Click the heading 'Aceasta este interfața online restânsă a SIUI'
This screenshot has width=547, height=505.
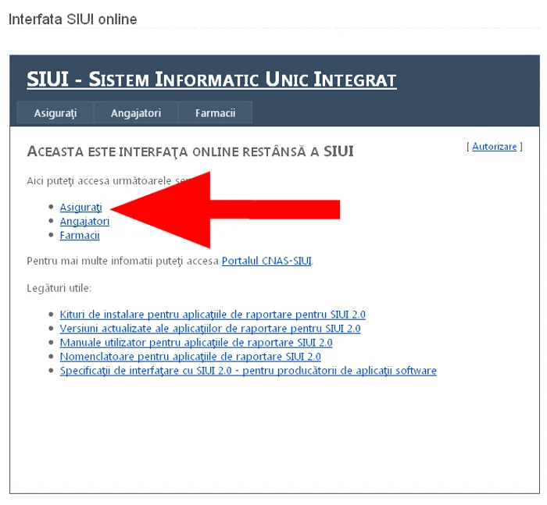190,151
